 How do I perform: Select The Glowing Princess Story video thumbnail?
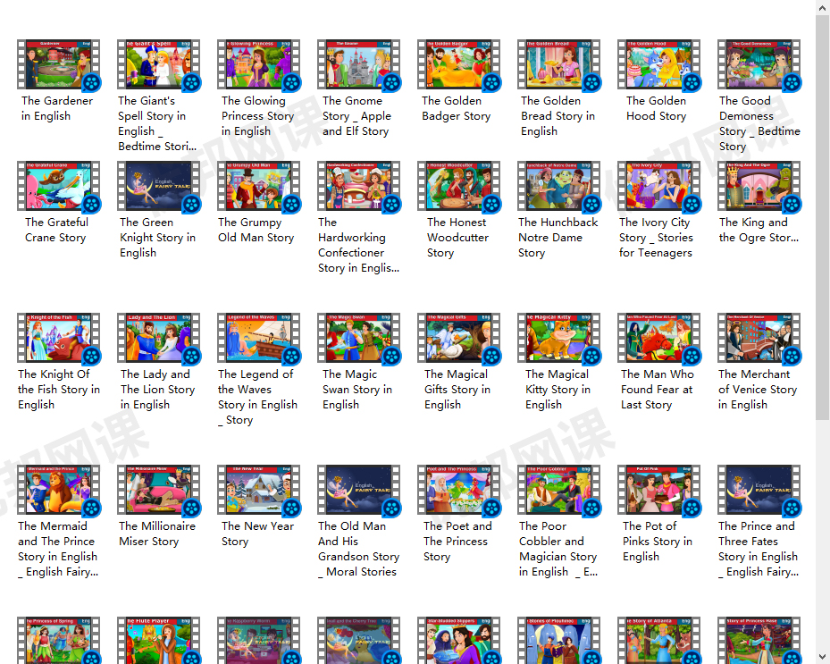pyautogui.click(x=258, y=64)
